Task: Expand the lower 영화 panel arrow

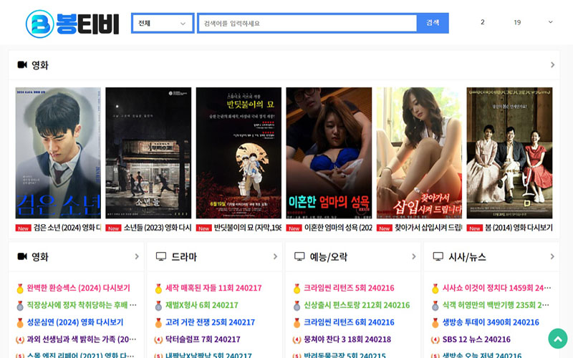Action: tap(137, 256)
